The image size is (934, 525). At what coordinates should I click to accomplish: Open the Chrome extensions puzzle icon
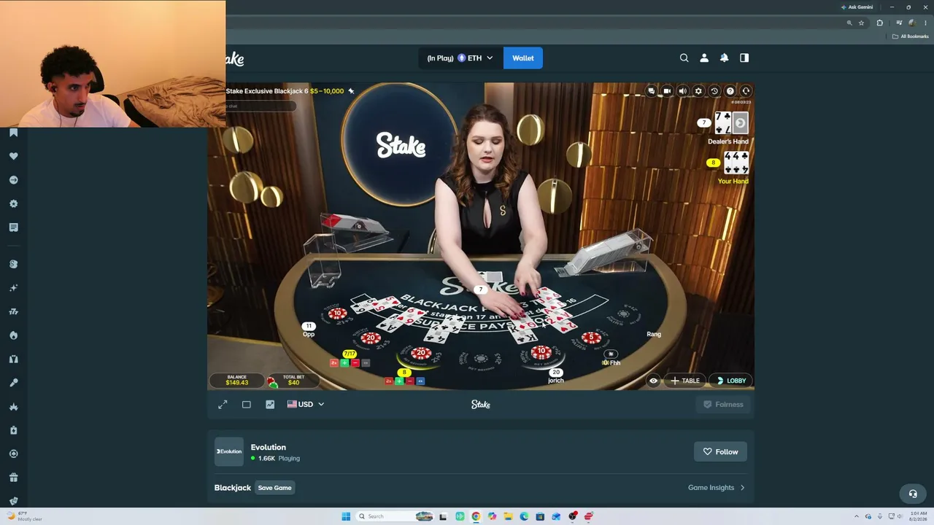pos(879,23)
